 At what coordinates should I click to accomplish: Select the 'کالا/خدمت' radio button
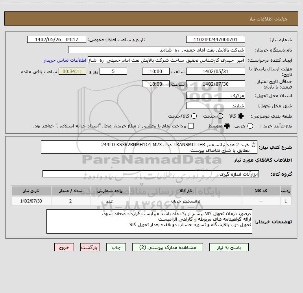194,116
